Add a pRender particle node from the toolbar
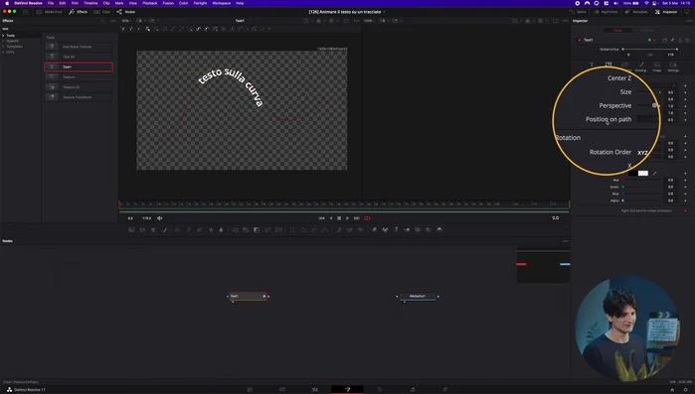This screenshot has width=695, height=394. [x=360, y=230]
